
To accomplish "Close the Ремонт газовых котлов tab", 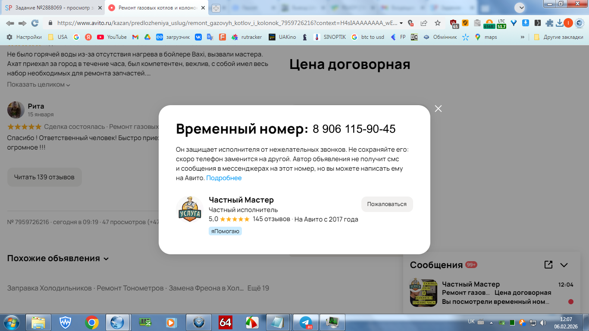I will click(203, 8).
